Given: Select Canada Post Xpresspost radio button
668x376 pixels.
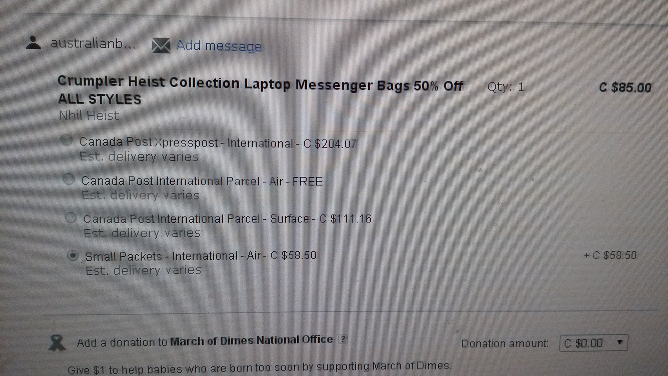Looking at the screenshot, I should pyautogui.click(x=66, y=140).
